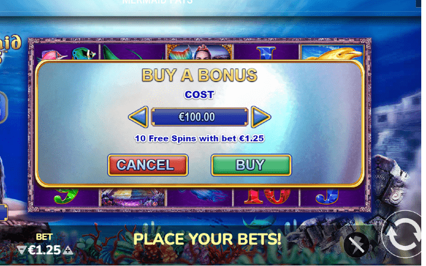This screenshot has height=266, width=426.
Task: Click the tropical fish symbol
Action: 66,53
